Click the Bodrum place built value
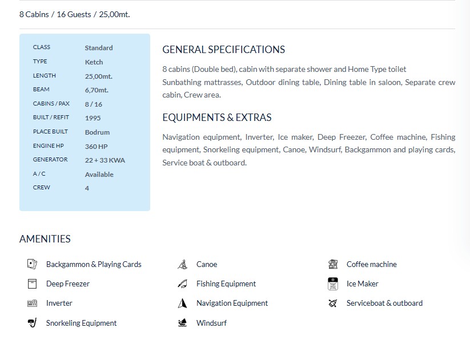The width and height of the screenshot is (470, 340). click(x=97, y=132)
